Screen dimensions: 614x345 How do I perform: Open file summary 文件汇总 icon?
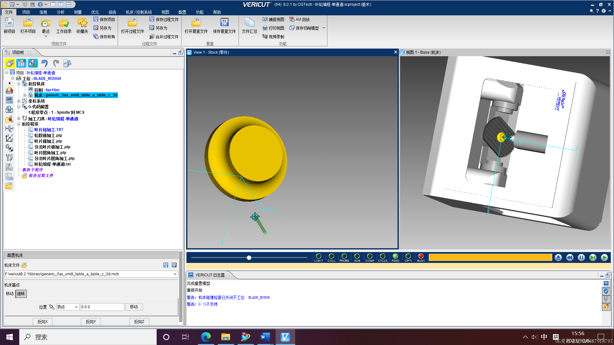pyautogui.click(x=249, y=22)
